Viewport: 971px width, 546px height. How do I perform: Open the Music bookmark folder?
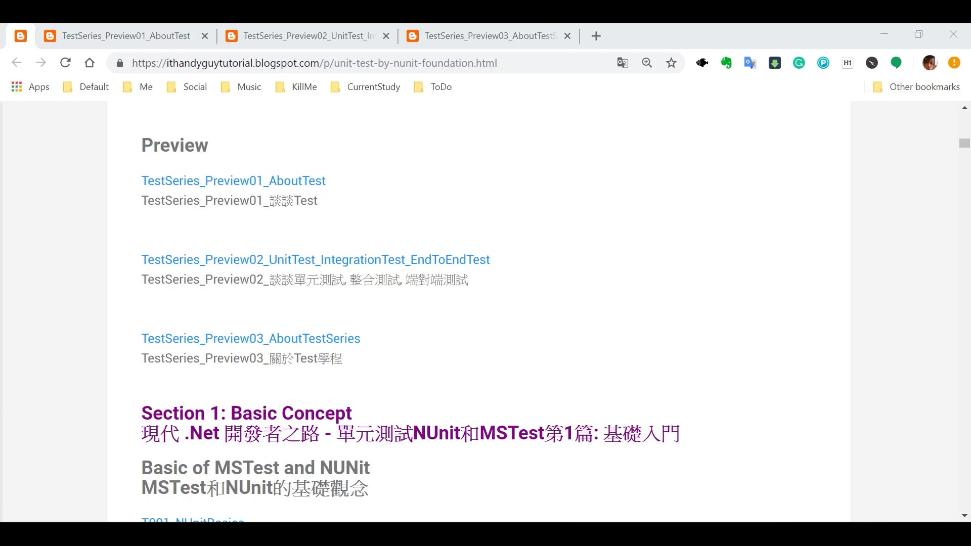pos(241,87)
